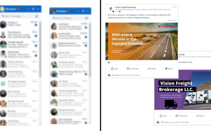This screenshot has height=131, width=211.
Task: Collapse the second Messaging panel with its chevron
Action: [88, 11]
